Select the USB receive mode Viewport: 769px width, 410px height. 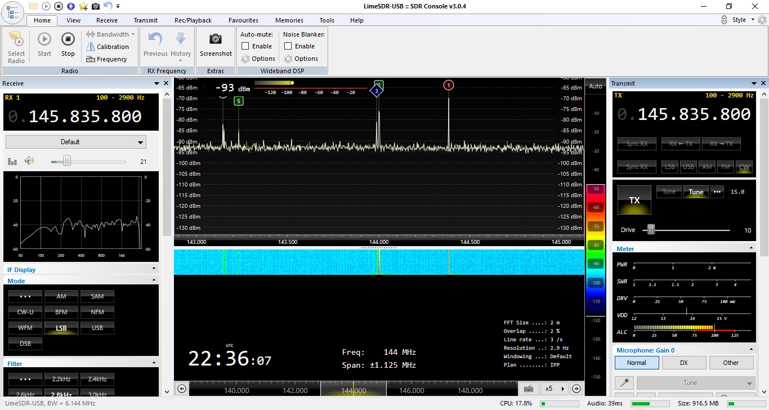coord(97,328)
